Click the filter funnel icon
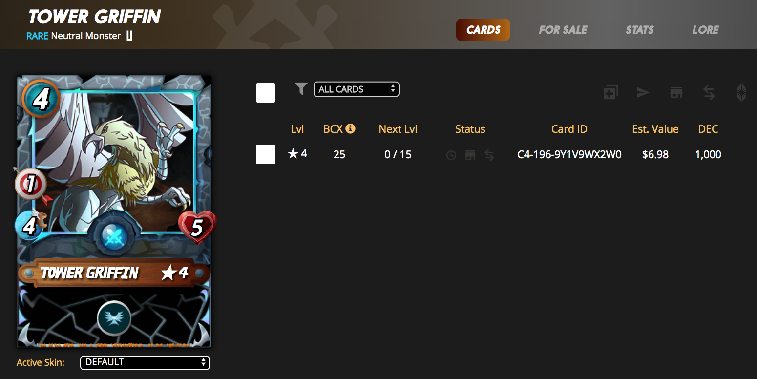 coord(301,88)
